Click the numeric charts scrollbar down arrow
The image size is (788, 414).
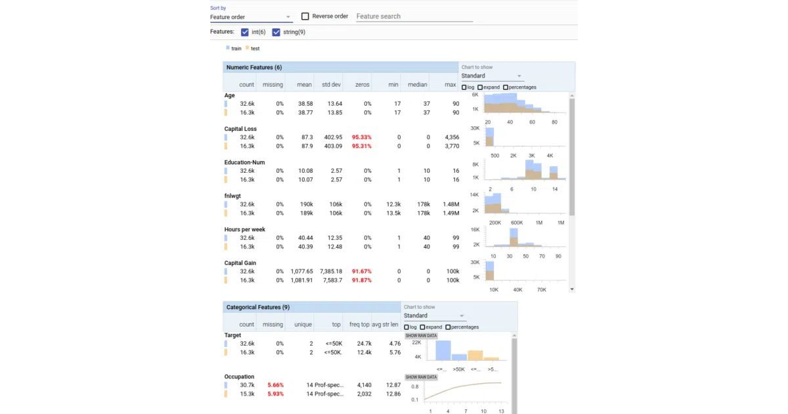pyautogui.click(x=572, y=289)
